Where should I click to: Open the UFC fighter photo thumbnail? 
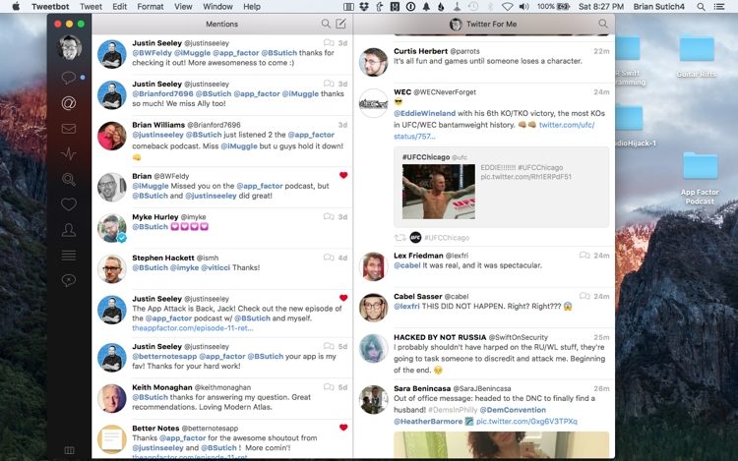pyautogui.click(x=439, y=192)
